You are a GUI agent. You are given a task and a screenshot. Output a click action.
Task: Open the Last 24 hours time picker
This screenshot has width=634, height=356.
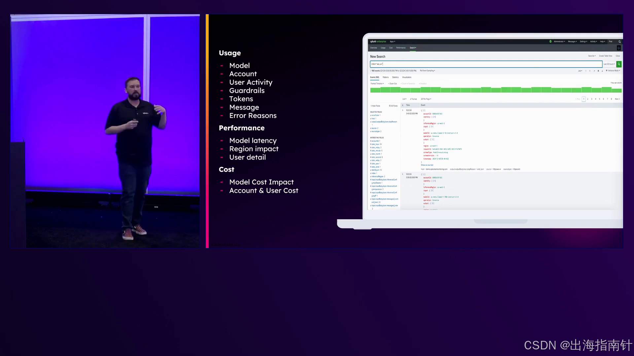[x=609, y=64]
